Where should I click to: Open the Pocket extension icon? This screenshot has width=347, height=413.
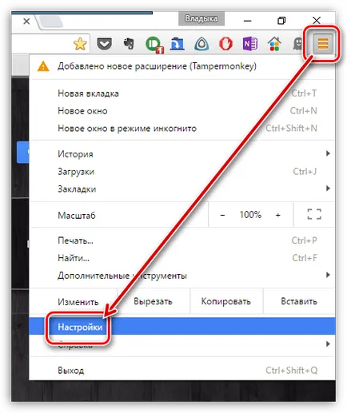click(x=104, y=44)
